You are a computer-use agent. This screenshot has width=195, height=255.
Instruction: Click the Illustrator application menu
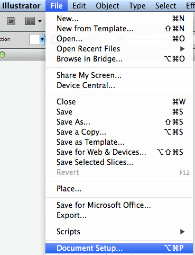pos(21,6)
